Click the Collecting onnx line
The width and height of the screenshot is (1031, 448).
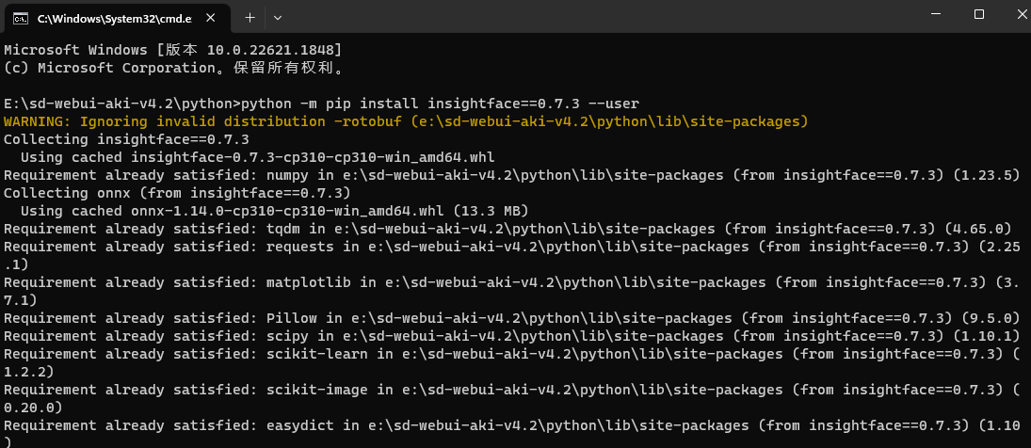coord(177,193)
